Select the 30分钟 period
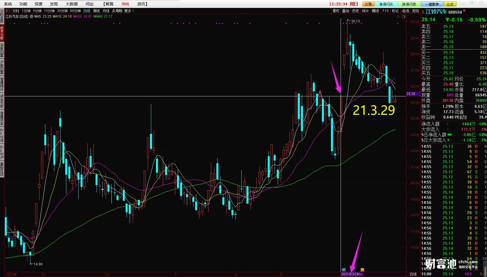The width and height of the screenshot is (487, 277). [x=62, y=11]
